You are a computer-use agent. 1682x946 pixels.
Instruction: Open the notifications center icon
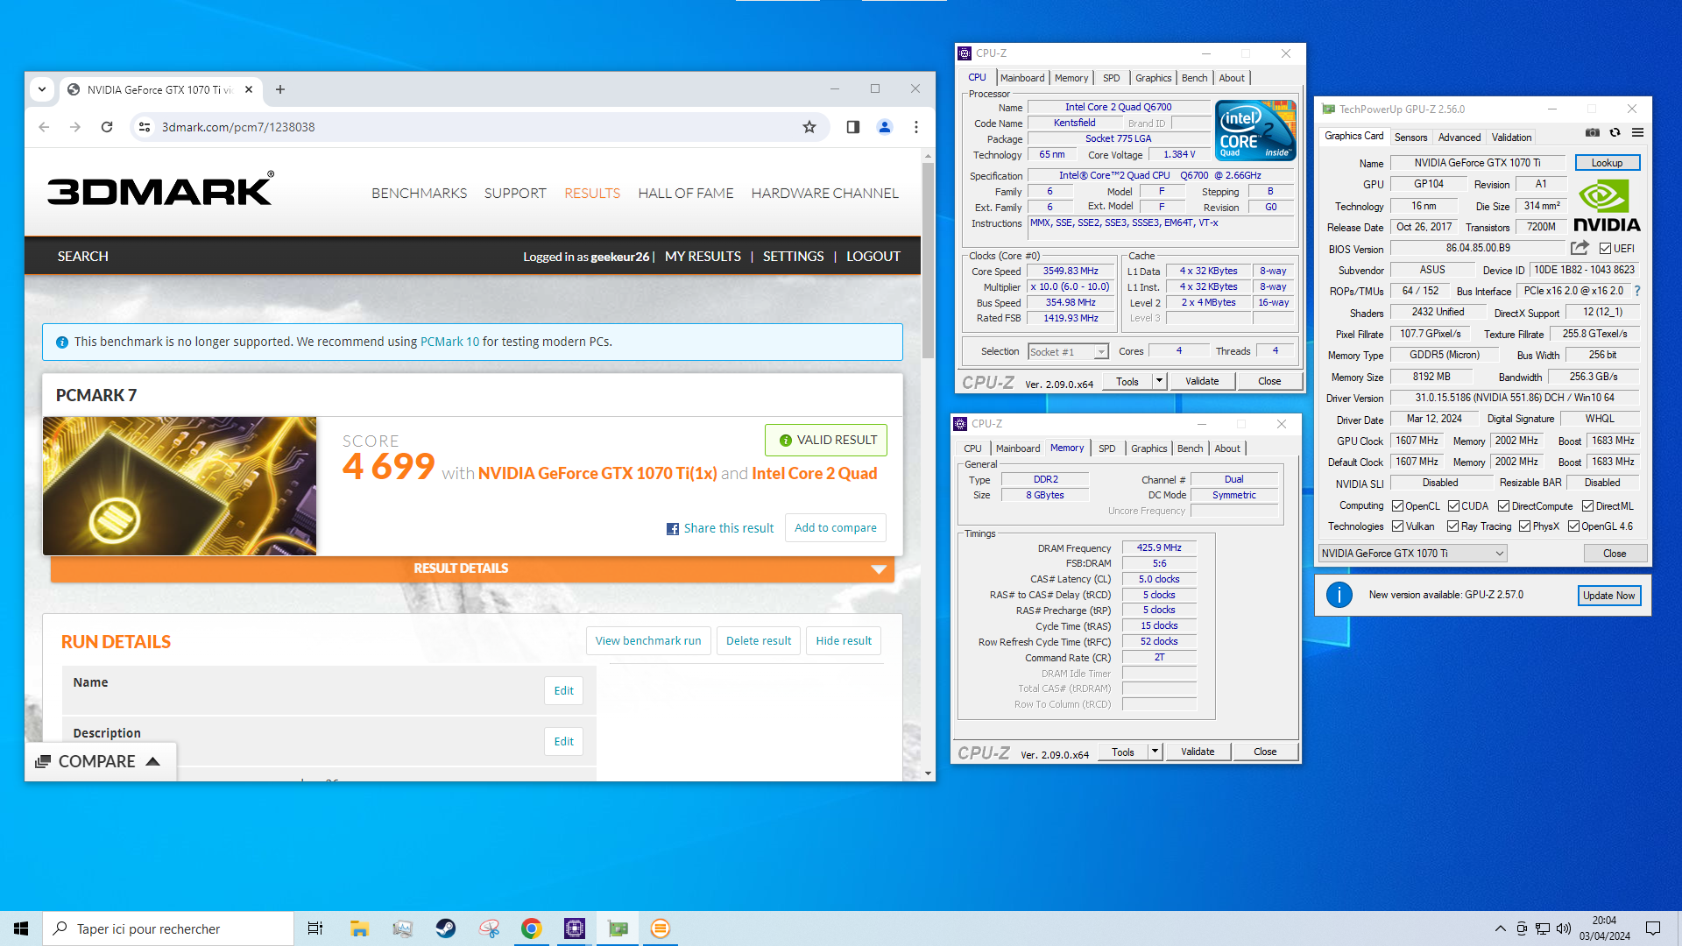pyautogui.click(x=1653, y=928)
